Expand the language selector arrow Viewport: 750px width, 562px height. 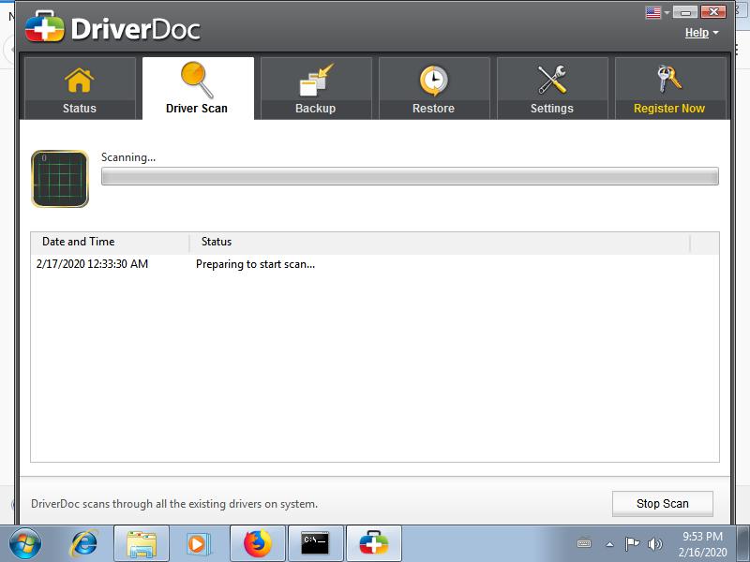click(x=667, y=13)
